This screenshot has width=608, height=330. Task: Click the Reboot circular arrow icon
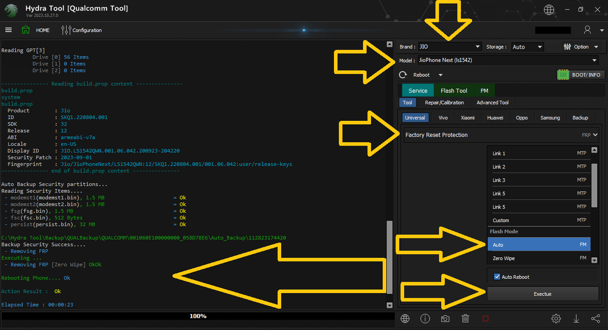(403, 75)
